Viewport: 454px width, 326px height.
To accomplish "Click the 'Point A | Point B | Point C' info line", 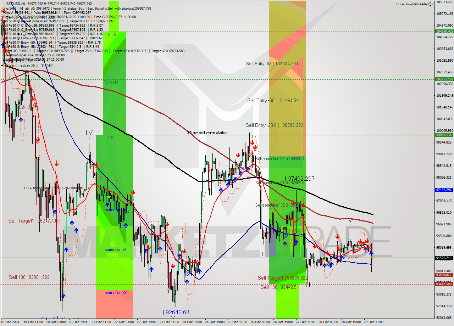I will (46, 12).
